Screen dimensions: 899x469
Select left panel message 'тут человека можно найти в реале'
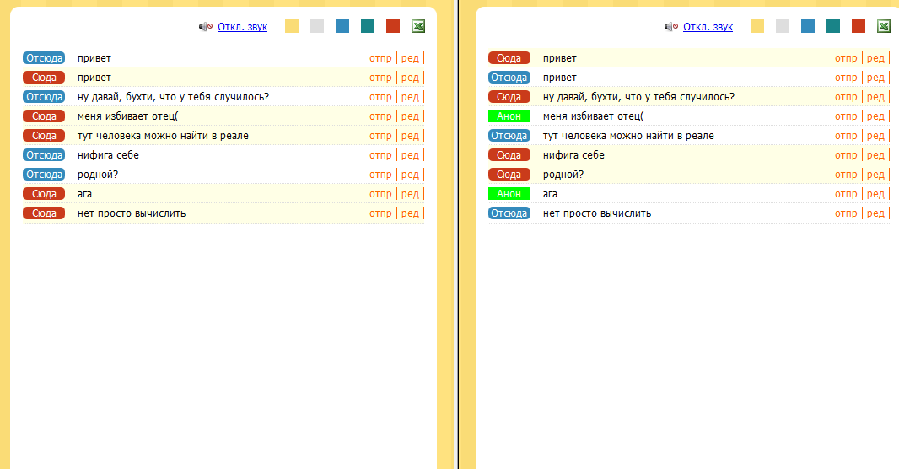click(x=163, y=136)
